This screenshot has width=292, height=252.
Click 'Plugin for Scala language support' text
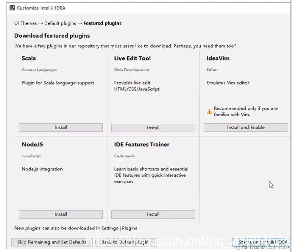point(58,83)
